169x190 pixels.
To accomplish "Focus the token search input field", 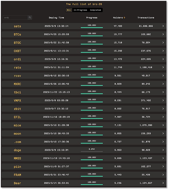I will pos(15,17).
